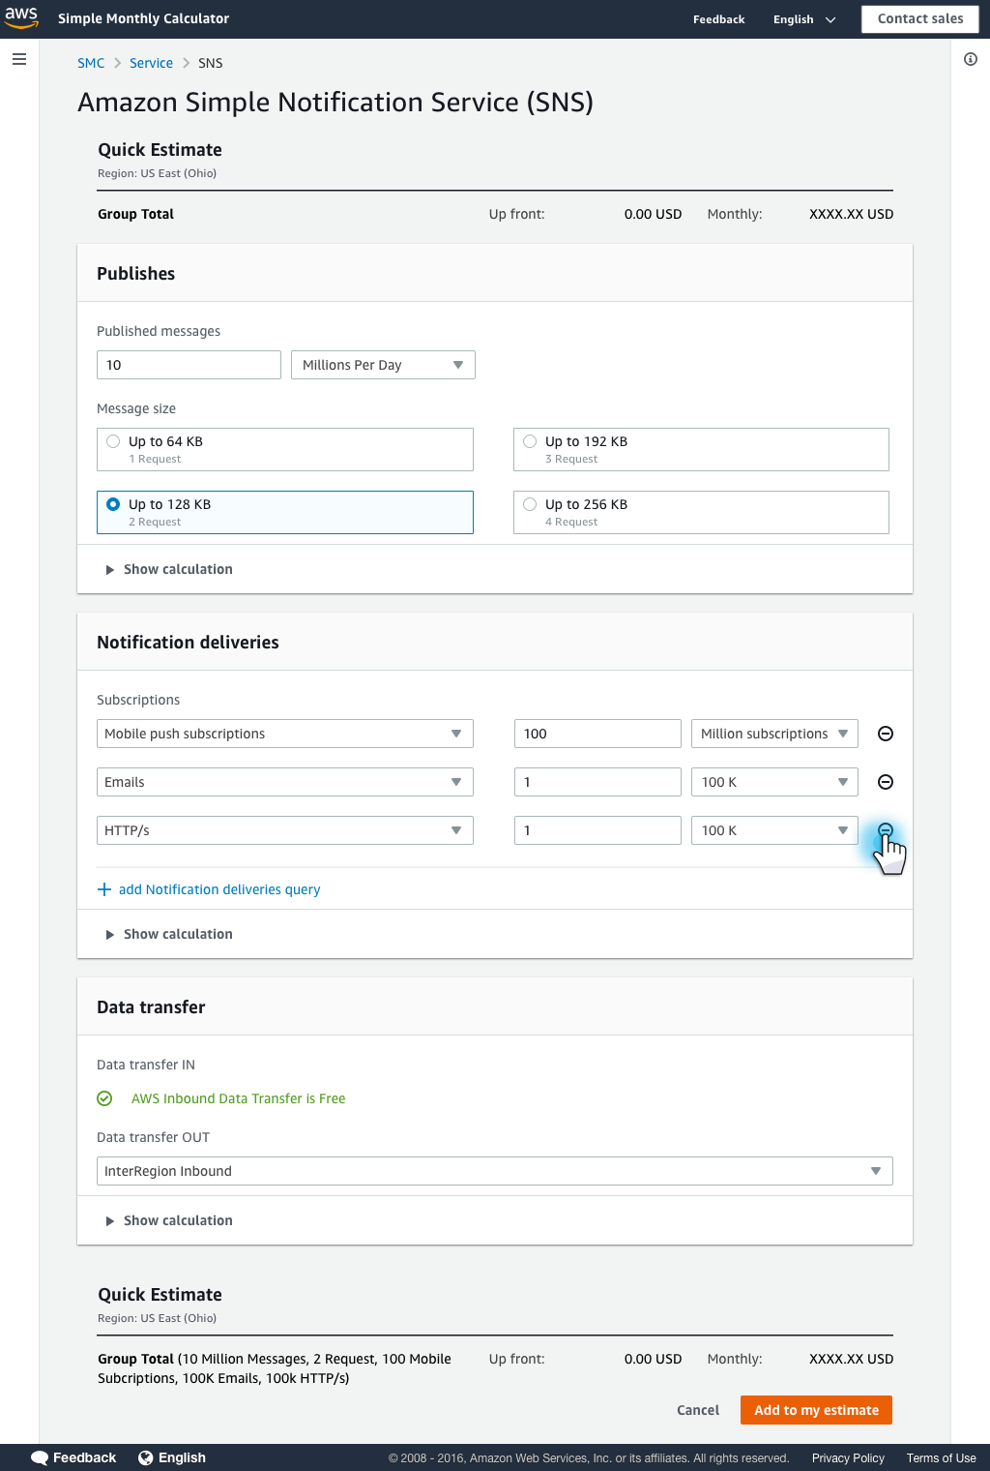Select the Up to 256 KB message size
The width and height of the screenshot is (990, 1471).
701,512
